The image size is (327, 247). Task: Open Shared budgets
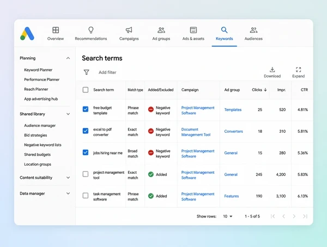pos(37,155)
